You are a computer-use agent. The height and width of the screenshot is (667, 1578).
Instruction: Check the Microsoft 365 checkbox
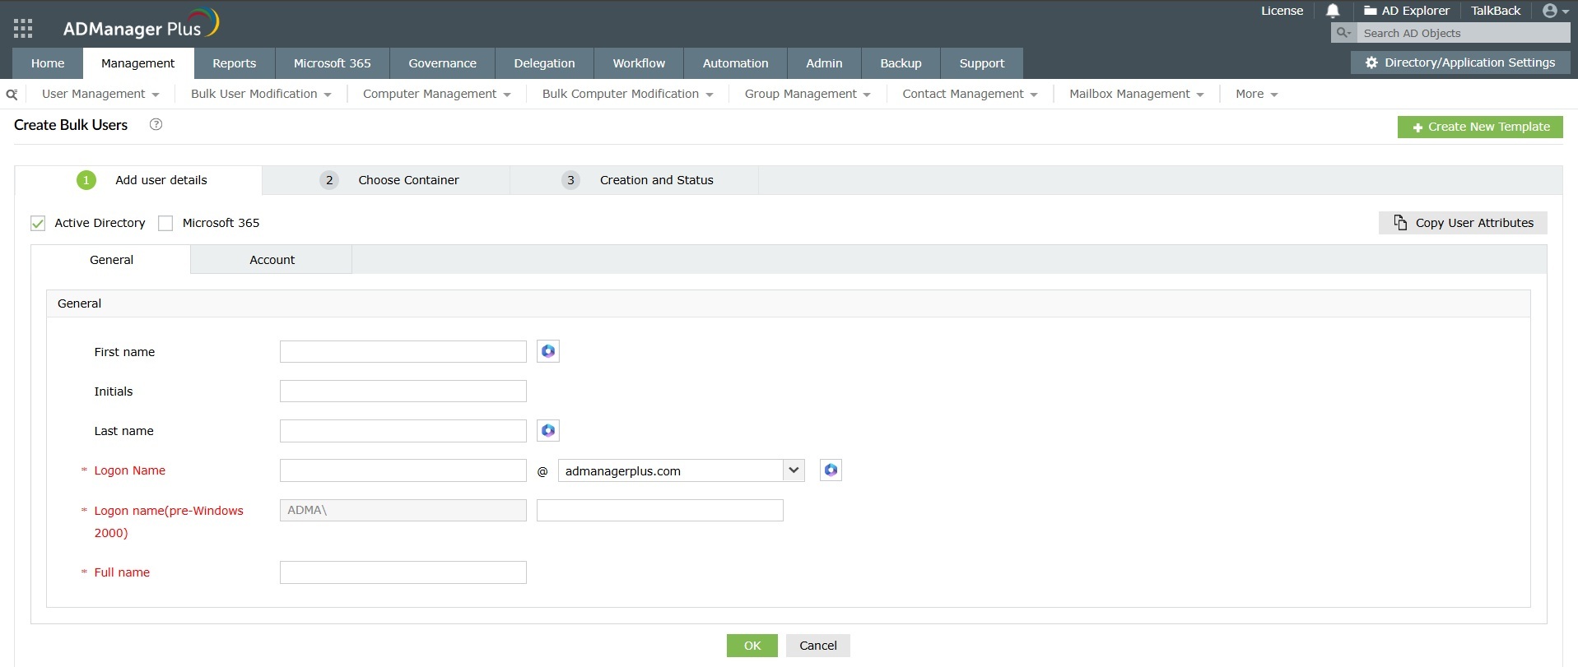[165, 223]
